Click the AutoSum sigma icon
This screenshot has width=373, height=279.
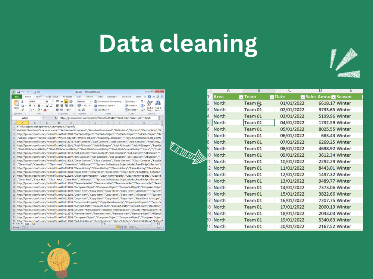(x=142, y=102)
